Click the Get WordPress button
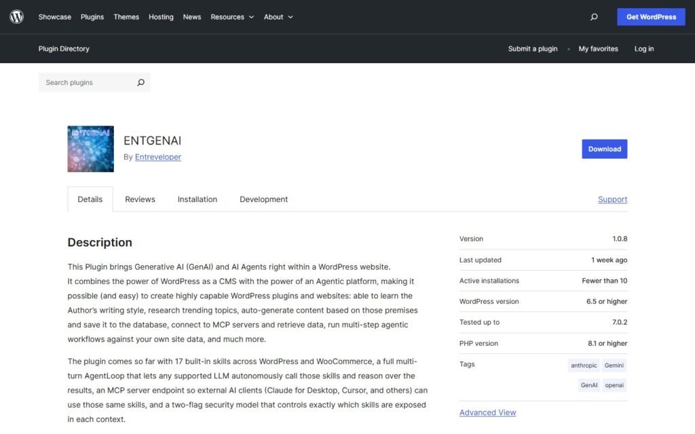The width and height of the screenshot is (695, 434). coord(651,17)
